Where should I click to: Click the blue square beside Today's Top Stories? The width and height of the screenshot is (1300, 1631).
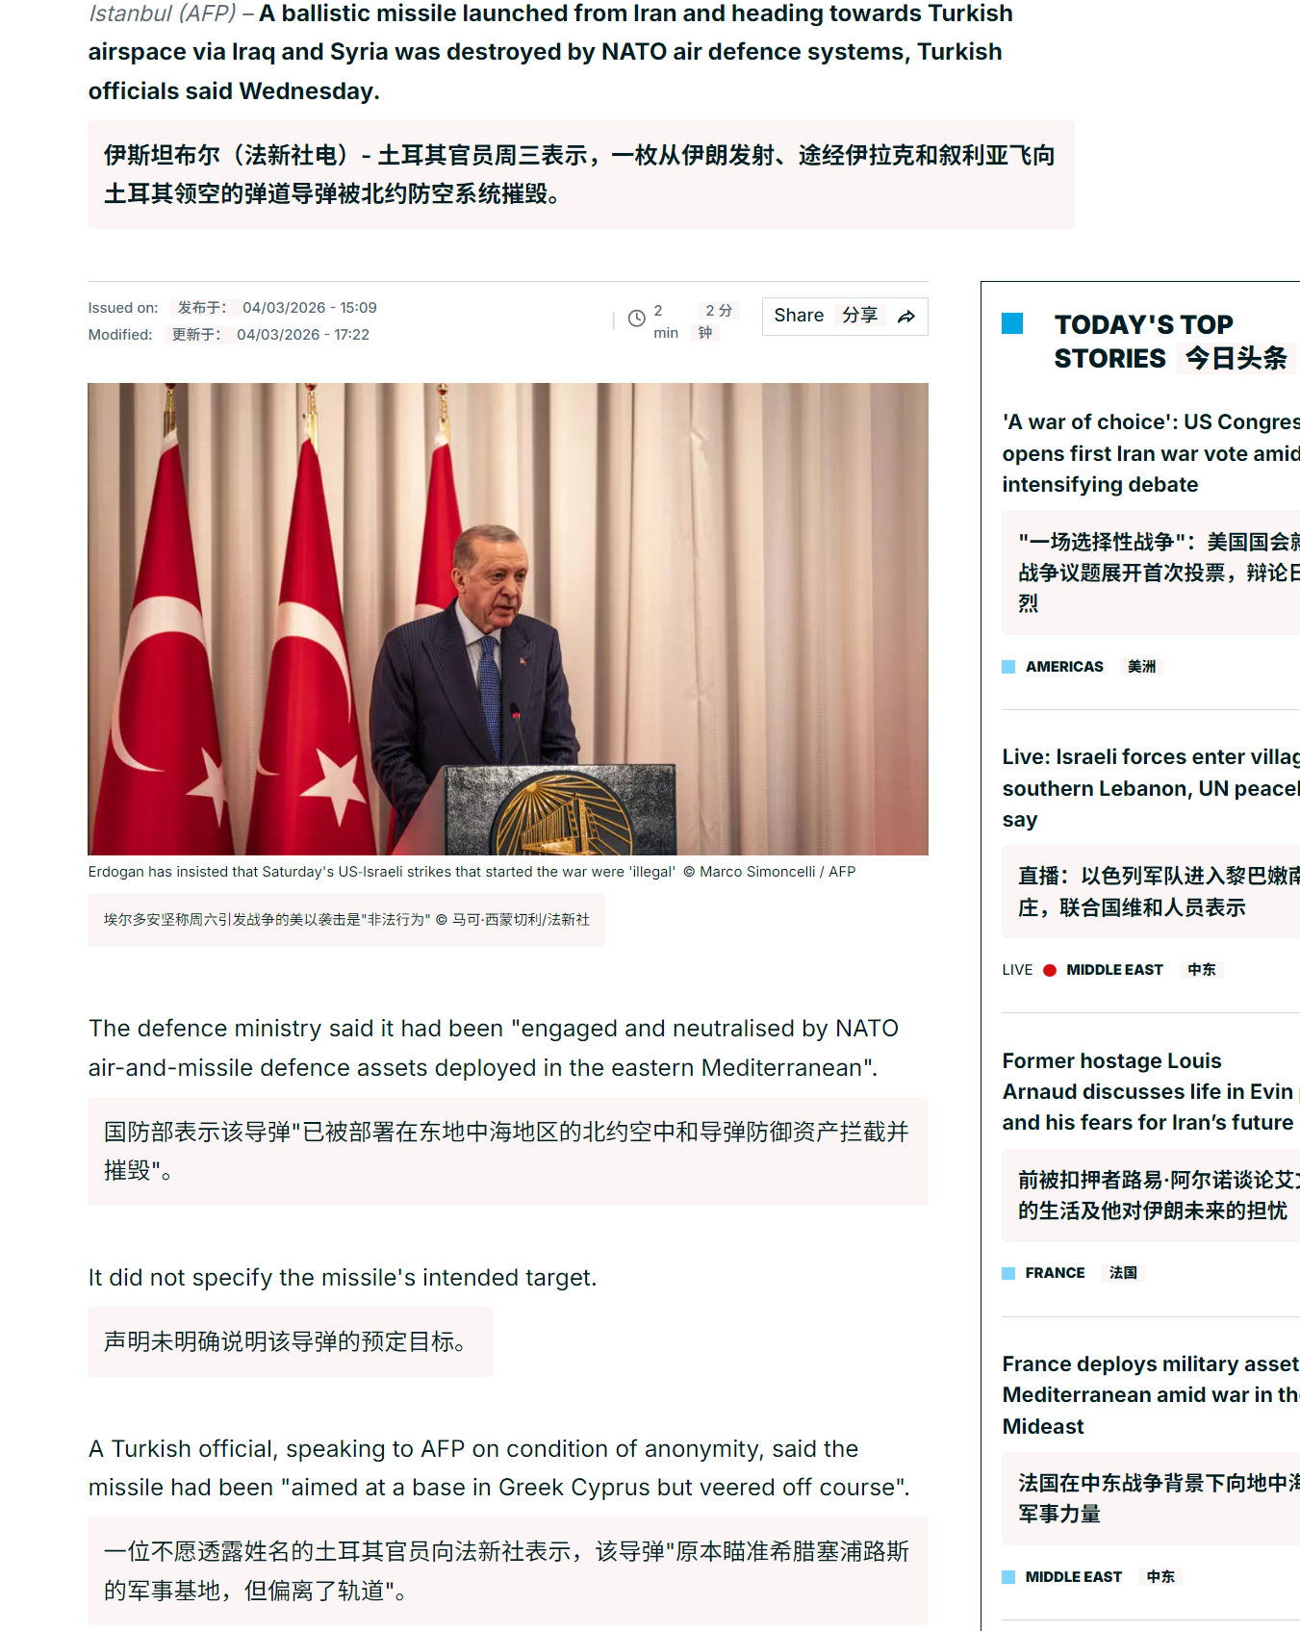point(1012,323)
